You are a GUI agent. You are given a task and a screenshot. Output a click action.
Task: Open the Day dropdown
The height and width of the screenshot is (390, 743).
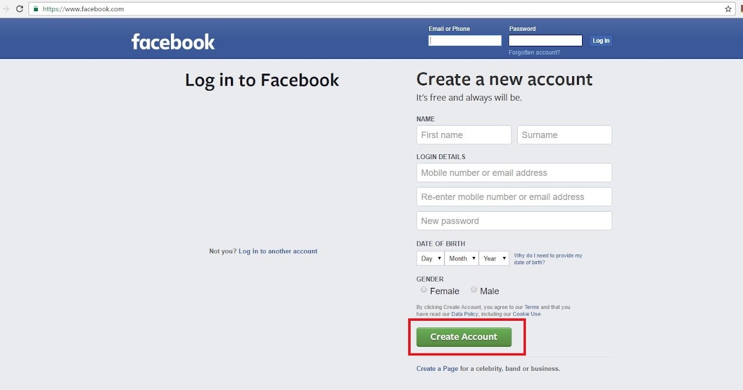430,258
